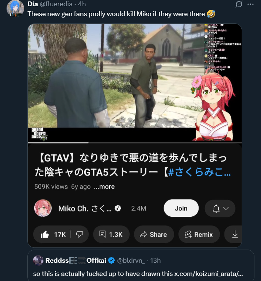Open the Reddss Offkai quoted tweet author

76,261
